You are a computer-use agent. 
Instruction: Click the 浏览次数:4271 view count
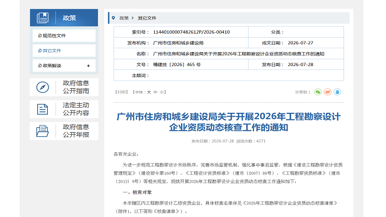click(251, 141)
